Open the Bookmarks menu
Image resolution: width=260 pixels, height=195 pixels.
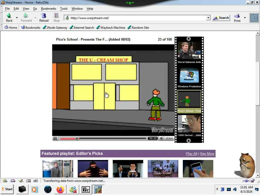pyautogui.click(x=48, y=9)
